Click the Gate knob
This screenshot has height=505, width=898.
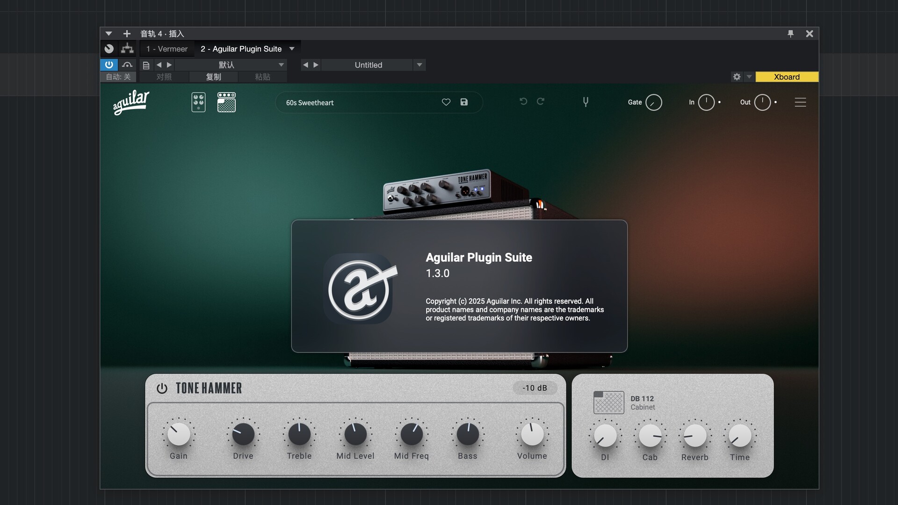[x=653, y=102]
